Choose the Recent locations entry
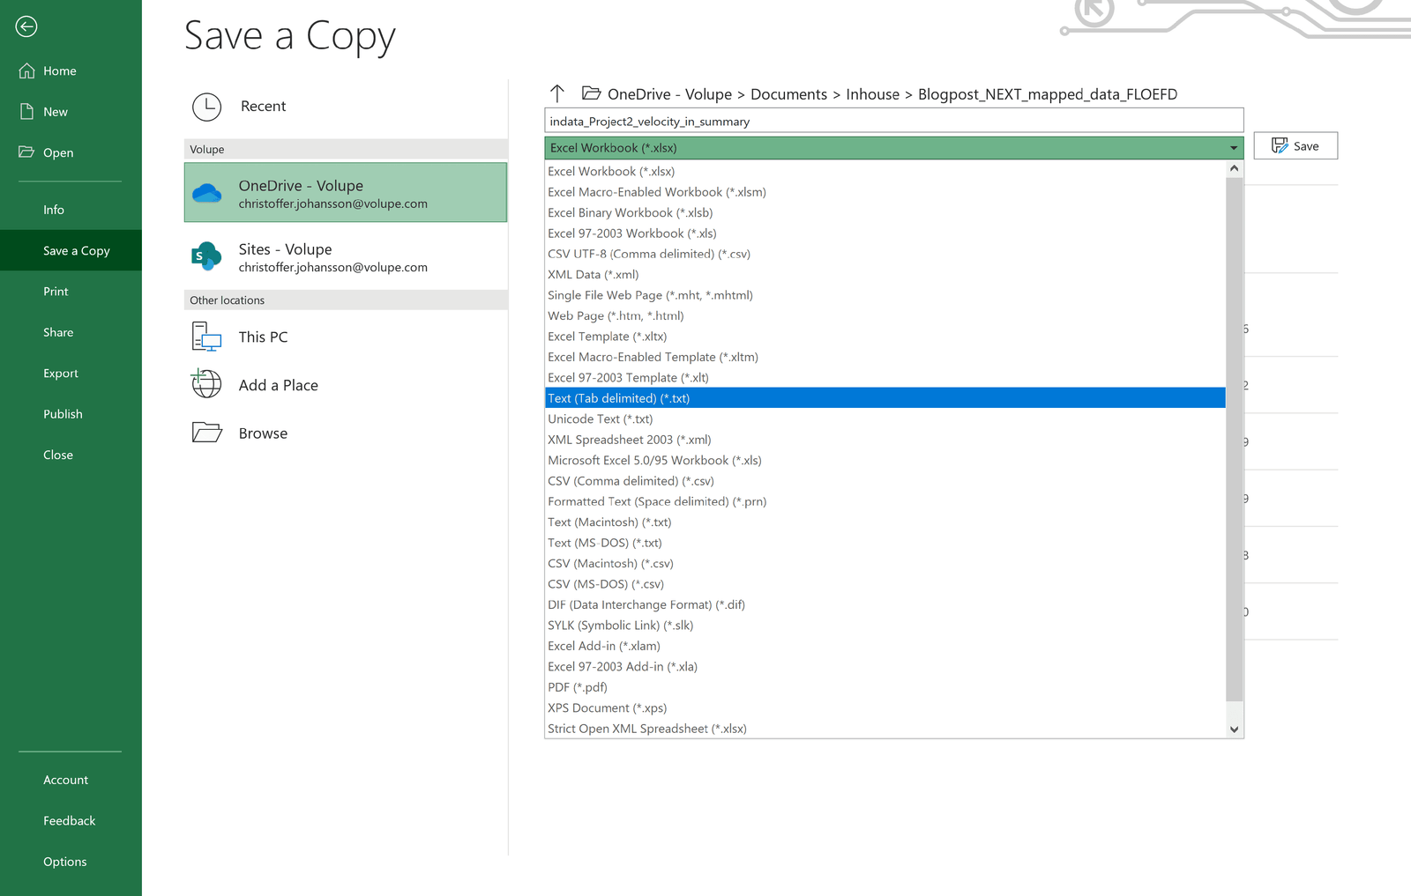This screenshot has width=1411, height=896. (346, 107)
